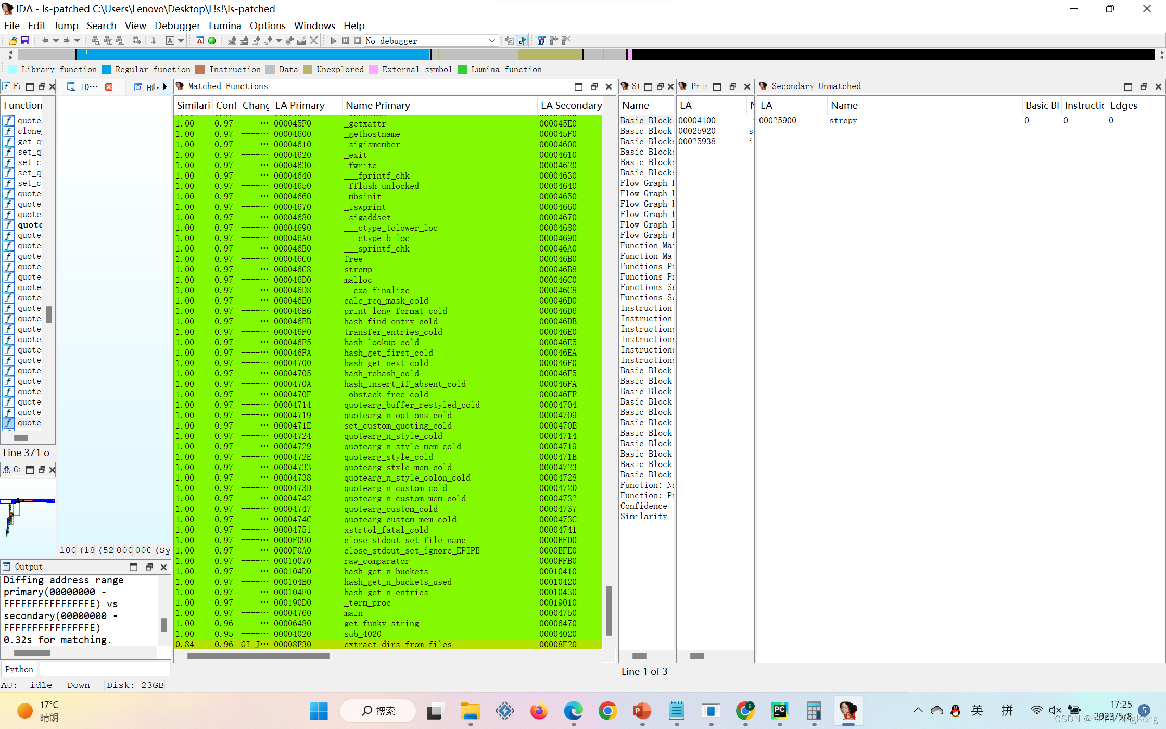Click the Jump back arrow icon
Viewport: 1166px width, 729px height.
45,41
